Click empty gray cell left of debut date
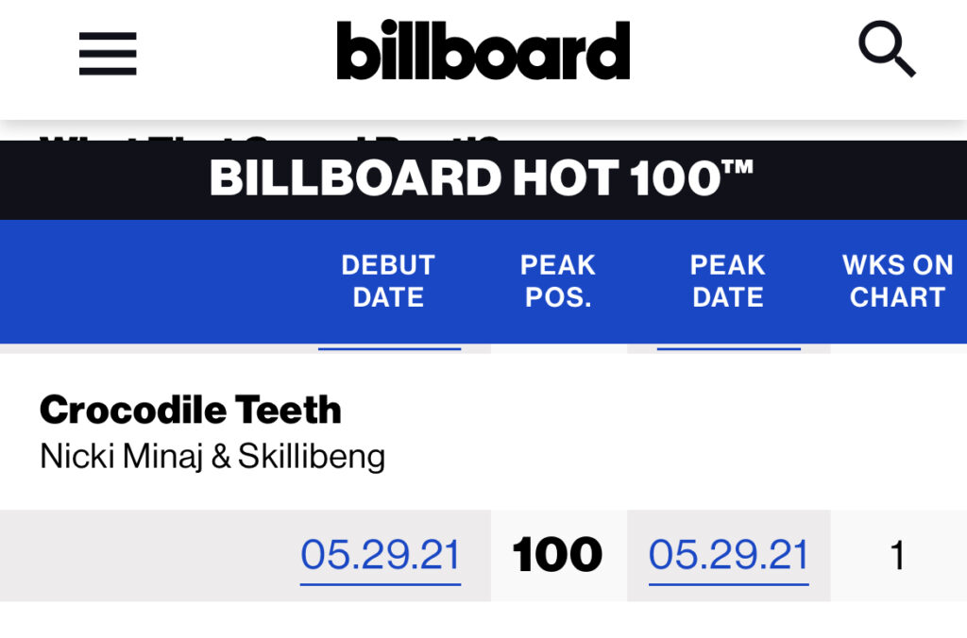967x638 pixels. point(149,555)
